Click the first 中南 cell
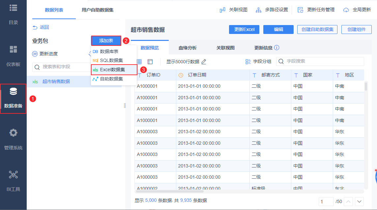This screenshot has width=377, height=210. click(349, 86)
